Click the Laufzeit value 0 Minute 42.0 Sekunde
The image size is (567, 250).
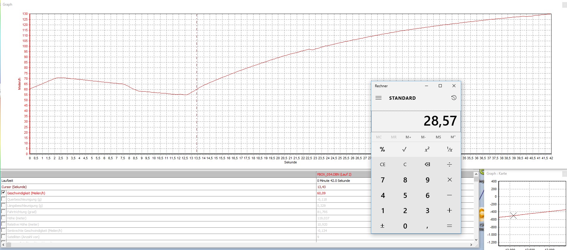(x=333, y=181)
